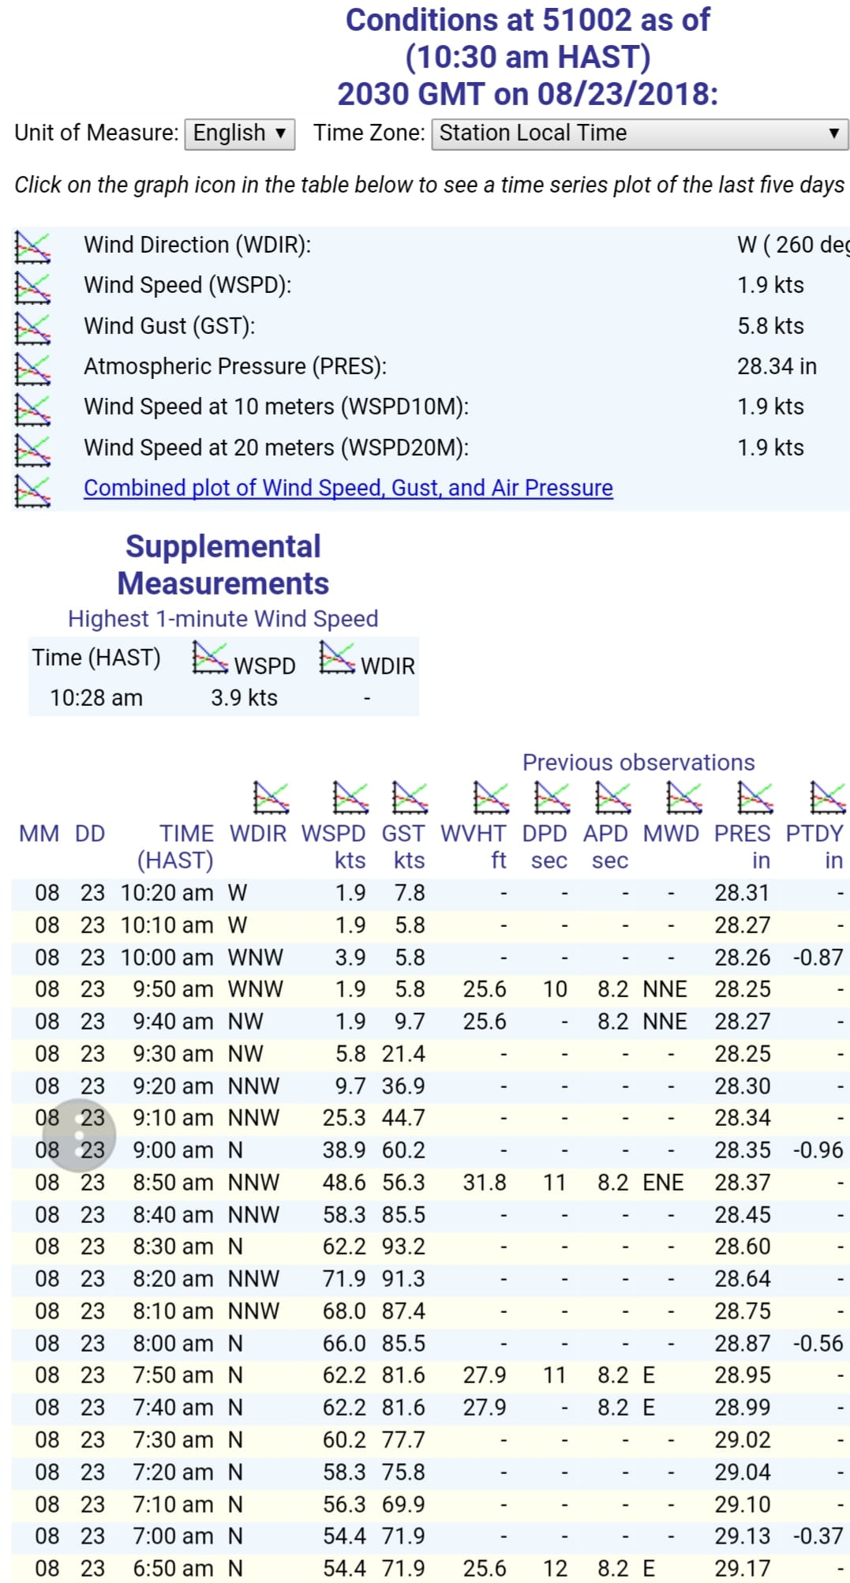The image size is (850, 1583).
Task: Click the "10:28 am" highest wind time value
Action: pos(96,698)
